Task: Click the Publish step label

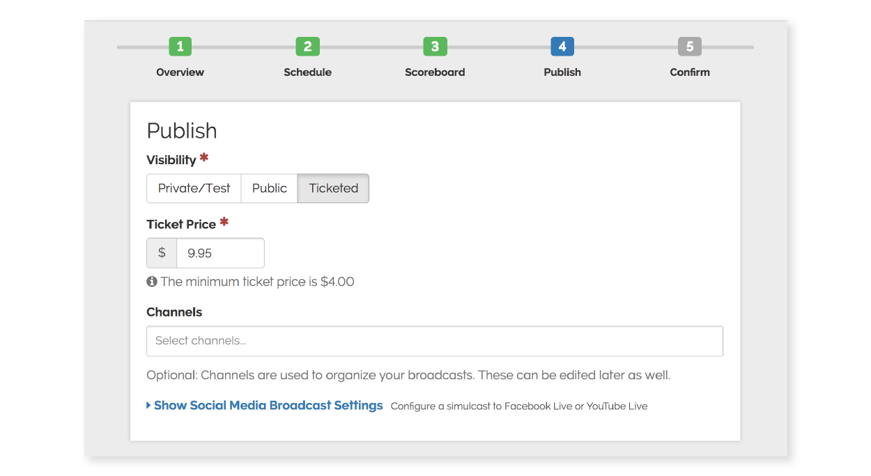Action: click(562, 72)
